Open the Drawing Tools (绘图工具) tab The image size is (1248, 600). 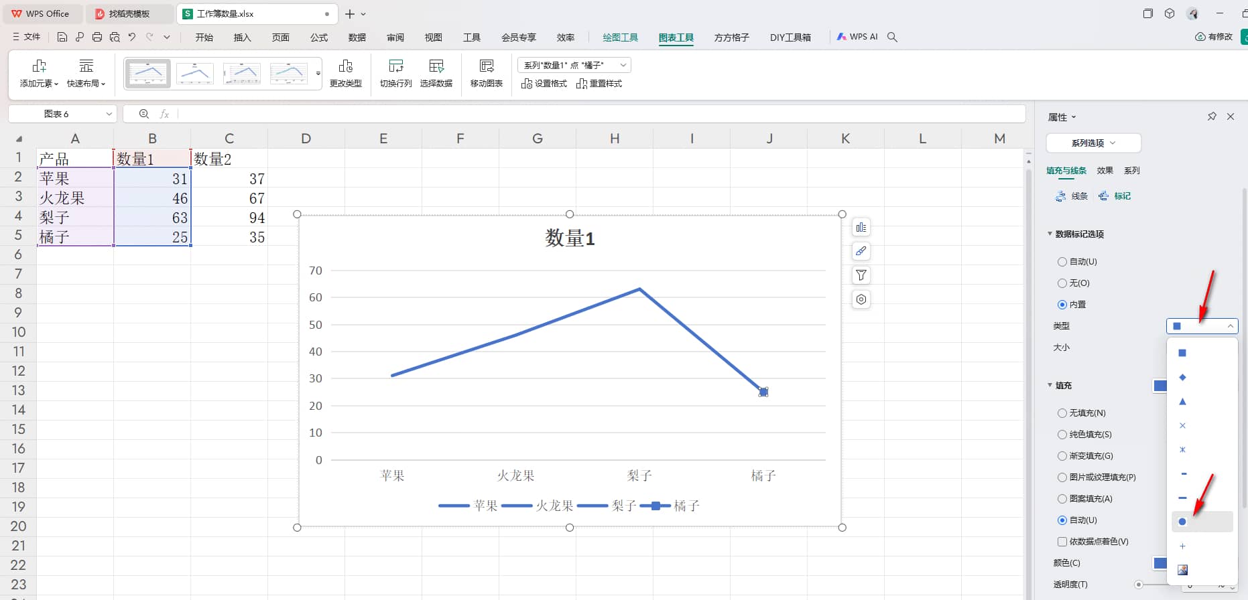pyautogui.click(x=621, y=37)
